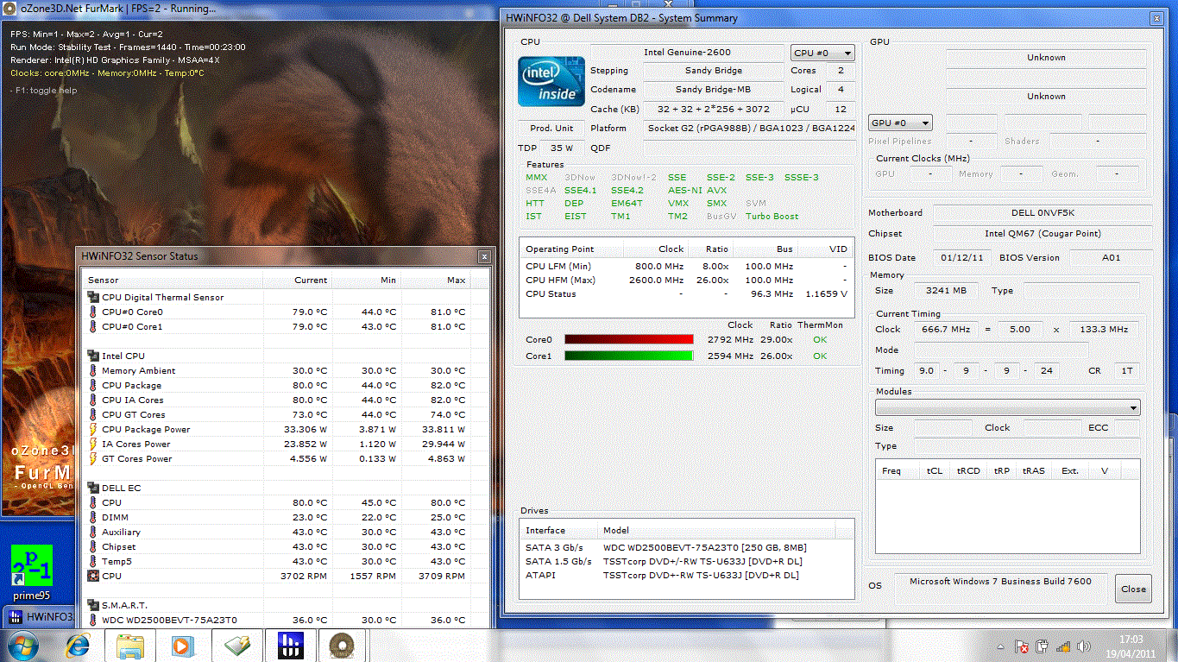The height and width of the screenshot is (662, 1178).
Task: Click the green chip lightning taskbar icon
Action: coord(236,645)
